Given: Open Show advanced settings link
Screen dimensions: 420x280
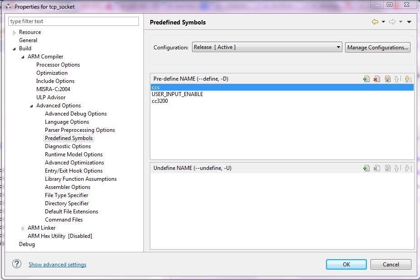Looking at the screenshot, I should click(57, 265).
